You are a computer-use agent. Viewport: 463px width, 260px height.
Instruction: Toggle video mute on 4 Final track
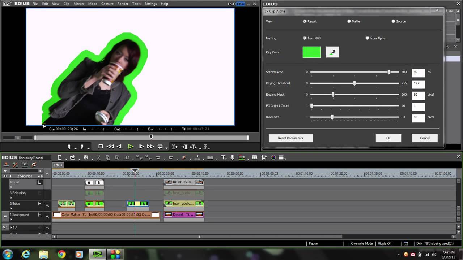[x=40, y=182]
